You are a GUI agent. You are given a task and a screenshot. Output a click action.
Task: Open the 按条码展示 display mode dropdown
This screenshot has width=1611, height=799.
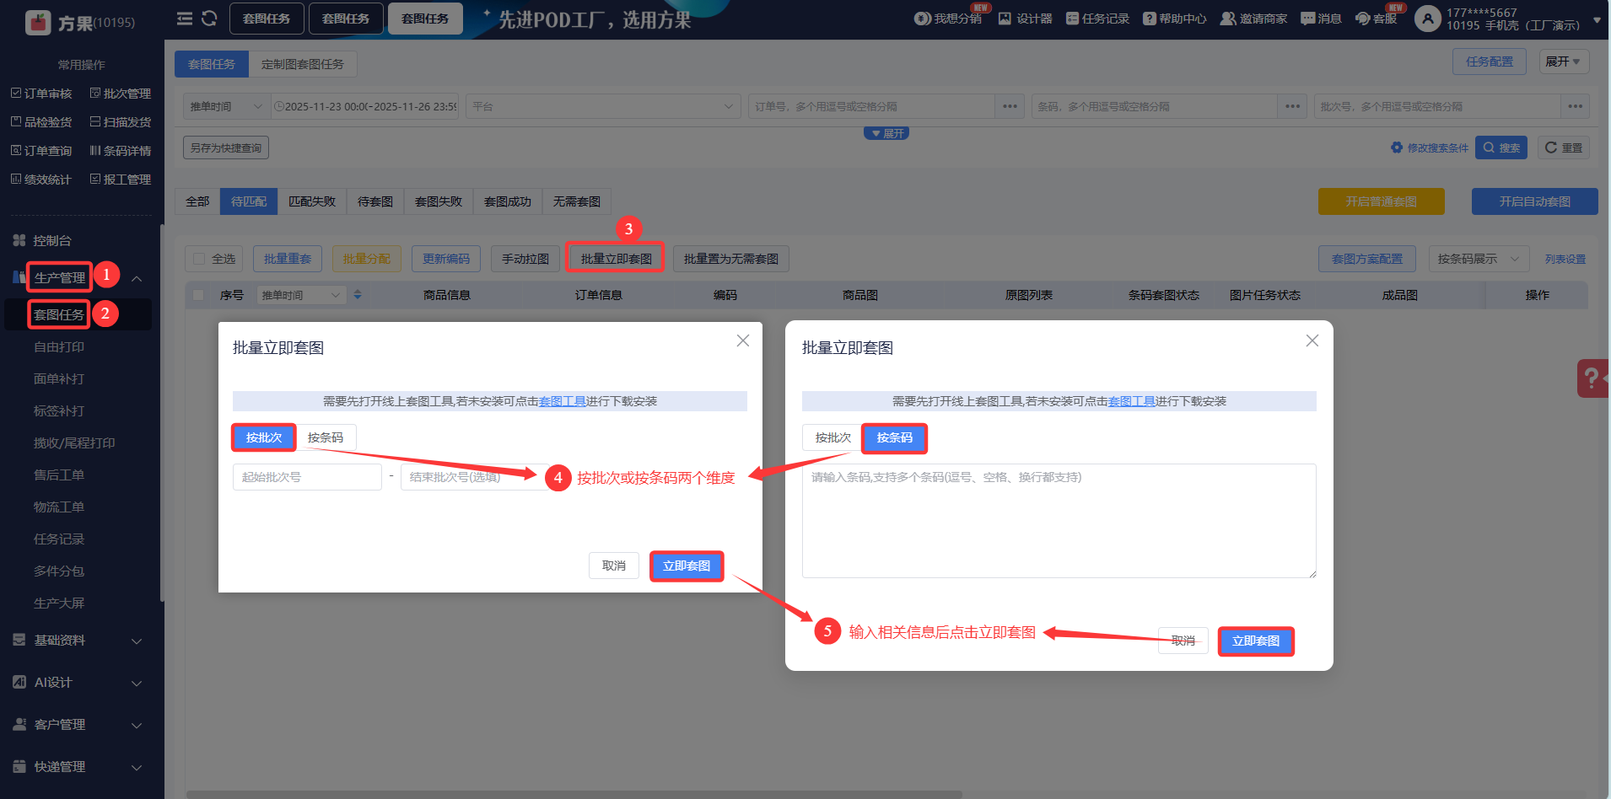tap(1478, 259)
